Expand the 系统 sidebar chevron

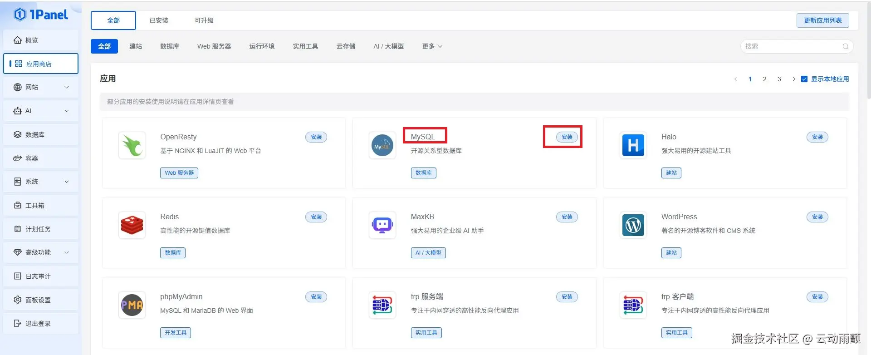click(67, 182)
